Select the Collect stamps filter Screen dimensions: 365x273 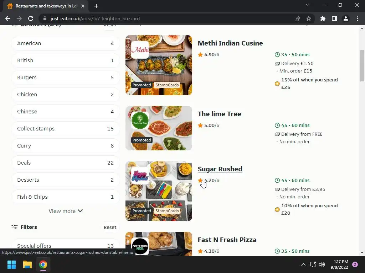[x=66, y=129]
